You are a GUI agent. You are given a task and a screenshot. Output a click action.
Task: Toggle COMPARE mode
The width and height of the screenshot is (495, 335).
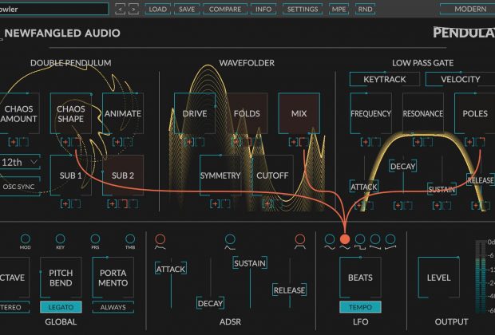(225, 9)
